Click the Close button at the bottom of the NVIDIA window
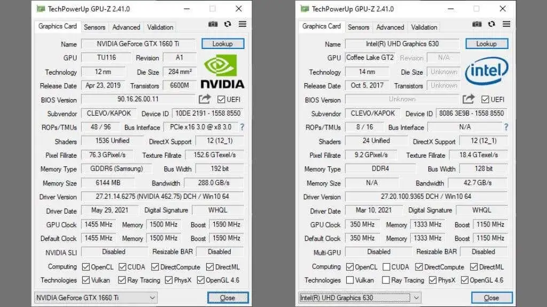 click(228, 298)
